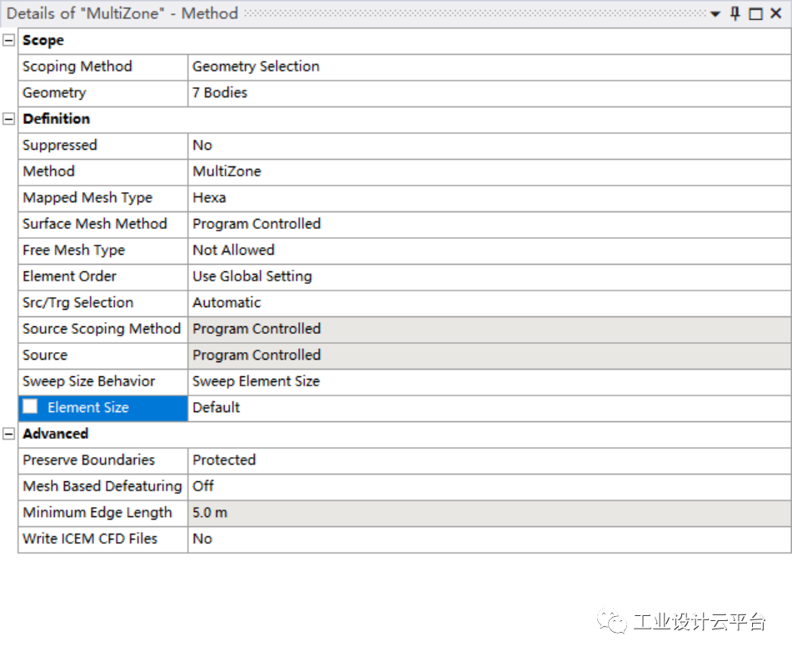This screenshot has width=792, height=656.
Task: Open Sweep Size Behavior dropdown
Action: (x=489, y=382)
